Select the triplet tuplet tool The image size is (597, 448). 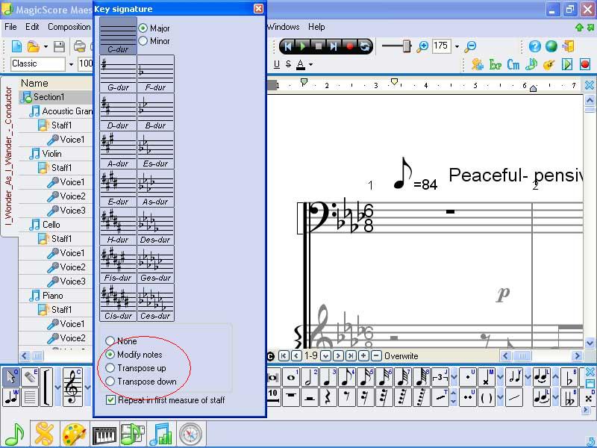[440, 378]
